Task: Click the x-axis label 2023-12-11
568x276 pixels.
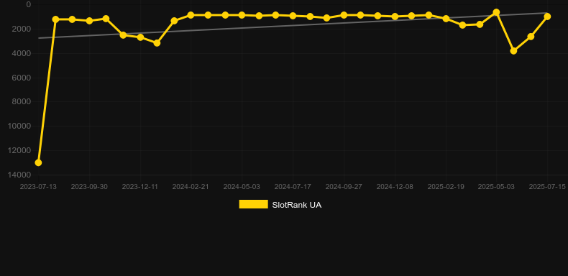Action: point(139,187)
